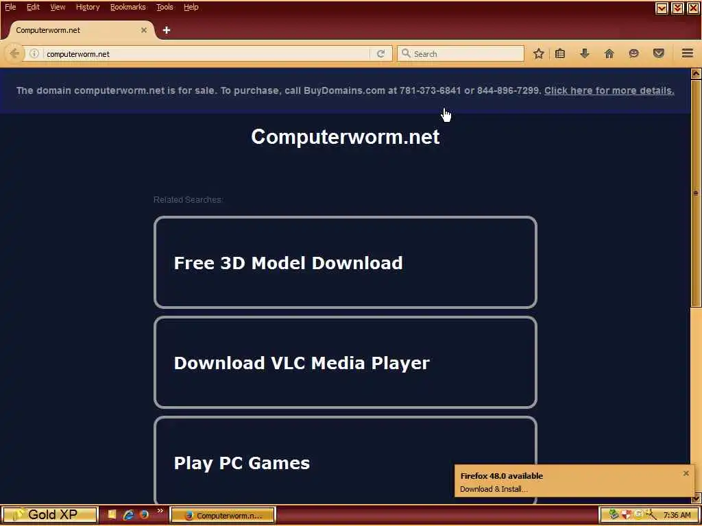This screenshot has width=702, height=526.
Task: Show site information icon in address bar
Action: point(34,53)
